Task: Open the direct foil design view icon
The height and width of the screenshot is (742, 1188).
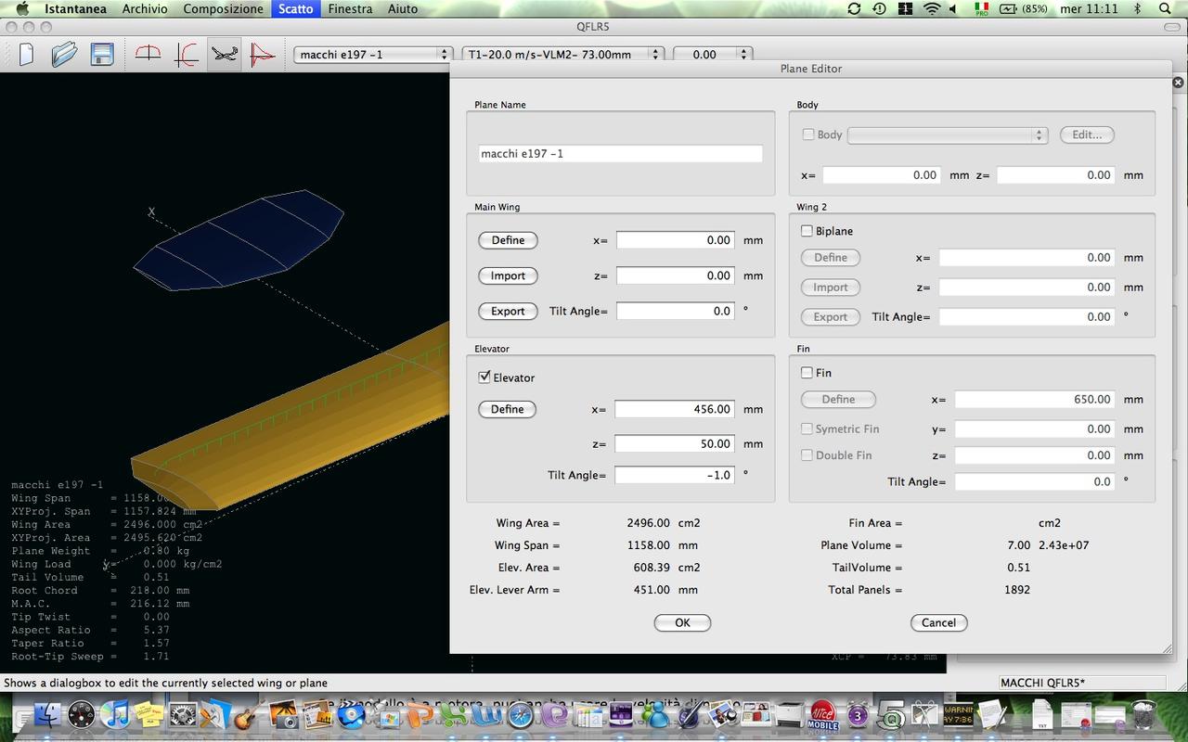Action: [148, 54]
